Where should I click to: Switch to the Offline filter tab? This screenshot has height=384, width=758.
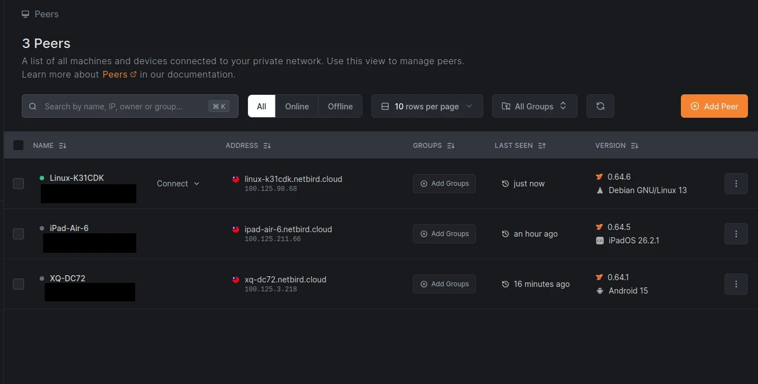pos(340,106)
